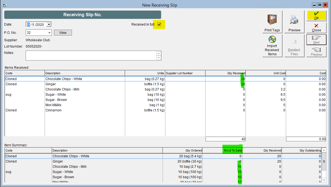Expand the P.O. No combo box
This screenshot has height=187, width=331.
pyautogui.click(x=49, y=33)
